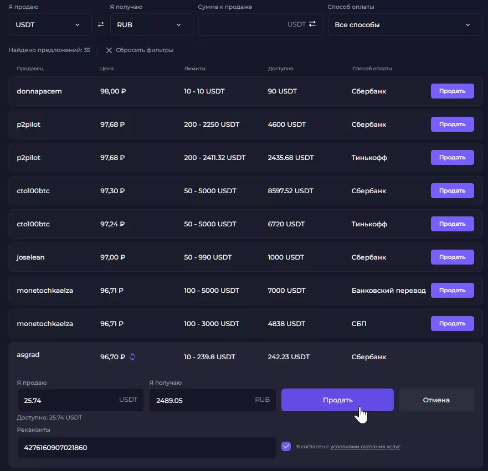Screen dimensions: 488x471
Task: Click the refresh price icon for asgrad
Action: pos(132,357)
